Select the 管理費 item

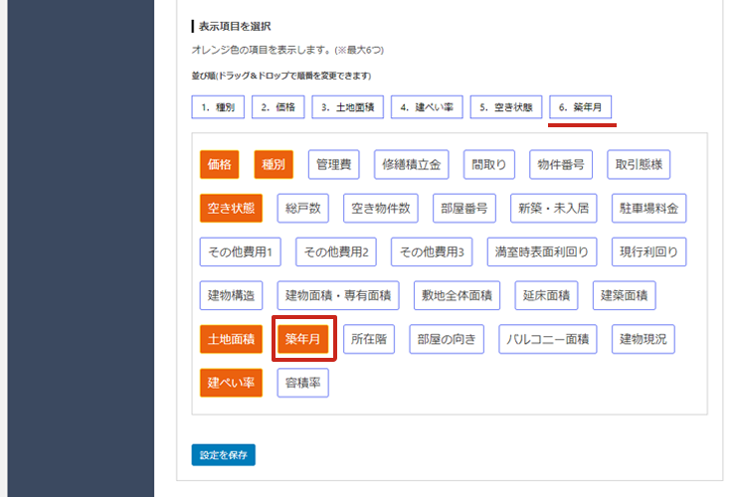pyautogui.click(x=336, y=164)
